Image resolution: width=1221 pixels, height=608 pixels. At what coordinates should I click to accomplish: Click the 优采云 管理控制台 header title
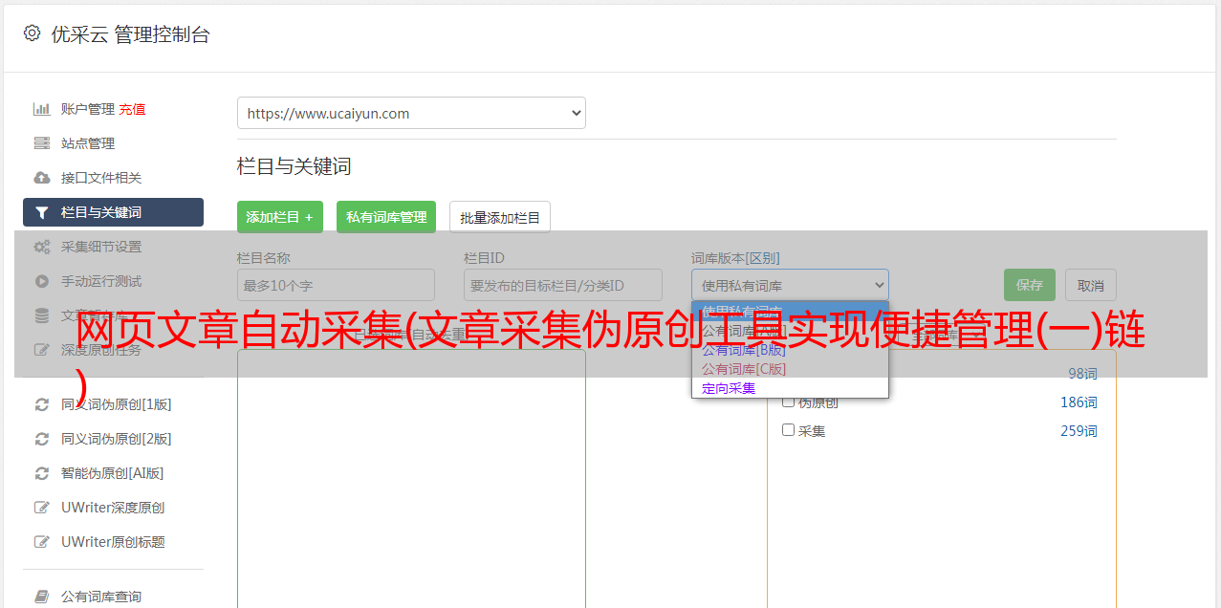tap(130, 34)
